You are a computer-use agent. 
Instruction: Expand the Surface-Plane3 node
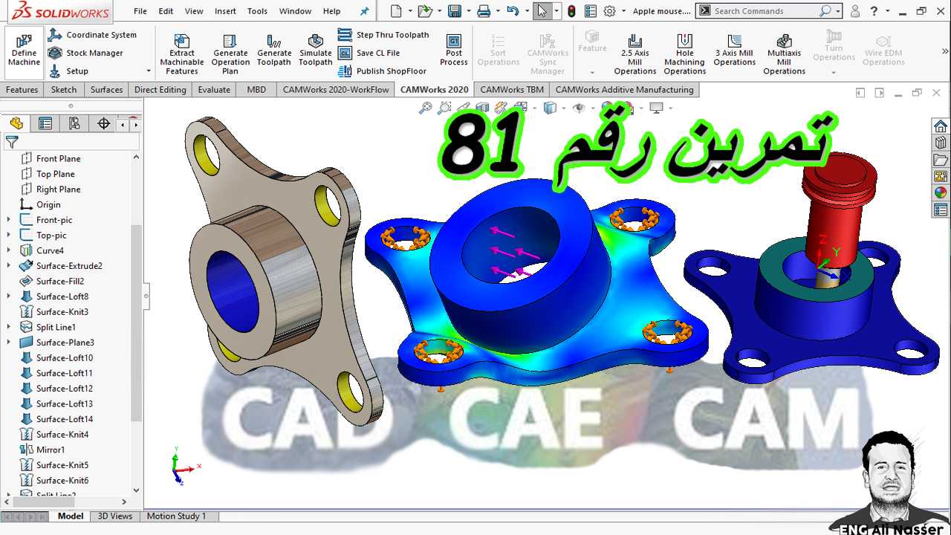click(x=9, y=343)
